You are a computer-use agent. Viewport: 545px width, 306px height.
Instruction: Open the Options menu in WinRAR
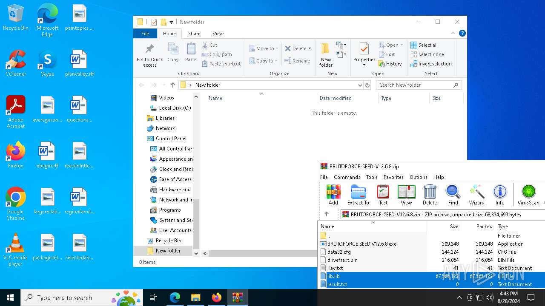418,177
